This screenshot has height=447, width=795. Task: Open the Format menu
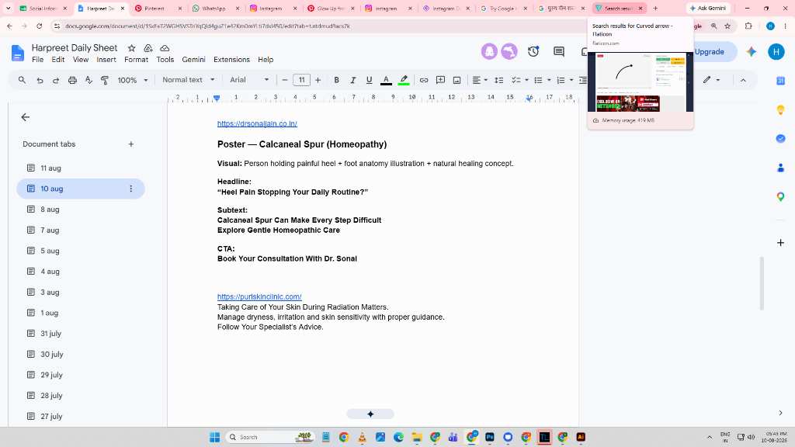136,59
